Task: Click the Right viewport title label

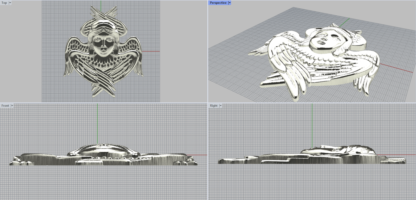Action: pyautogui.click(x=213, y=106)
